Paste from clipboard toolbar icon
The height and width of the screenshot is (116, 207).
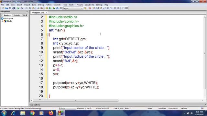[34, 8]
